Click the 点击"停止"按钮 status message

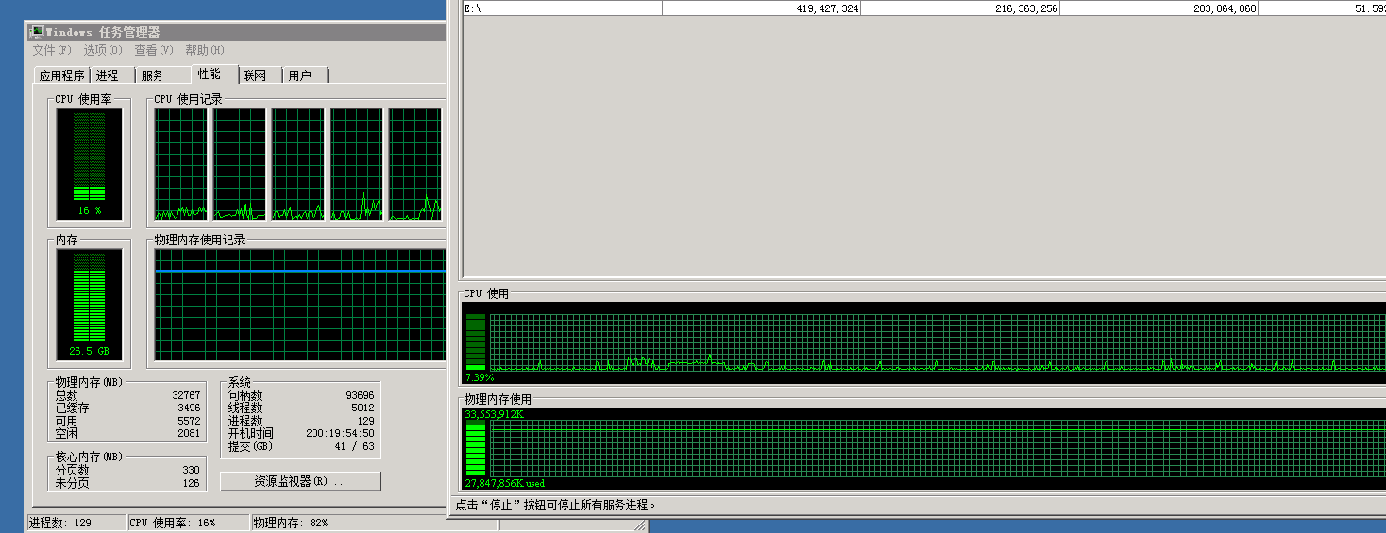pyautogui.click(x=555, y=505)
